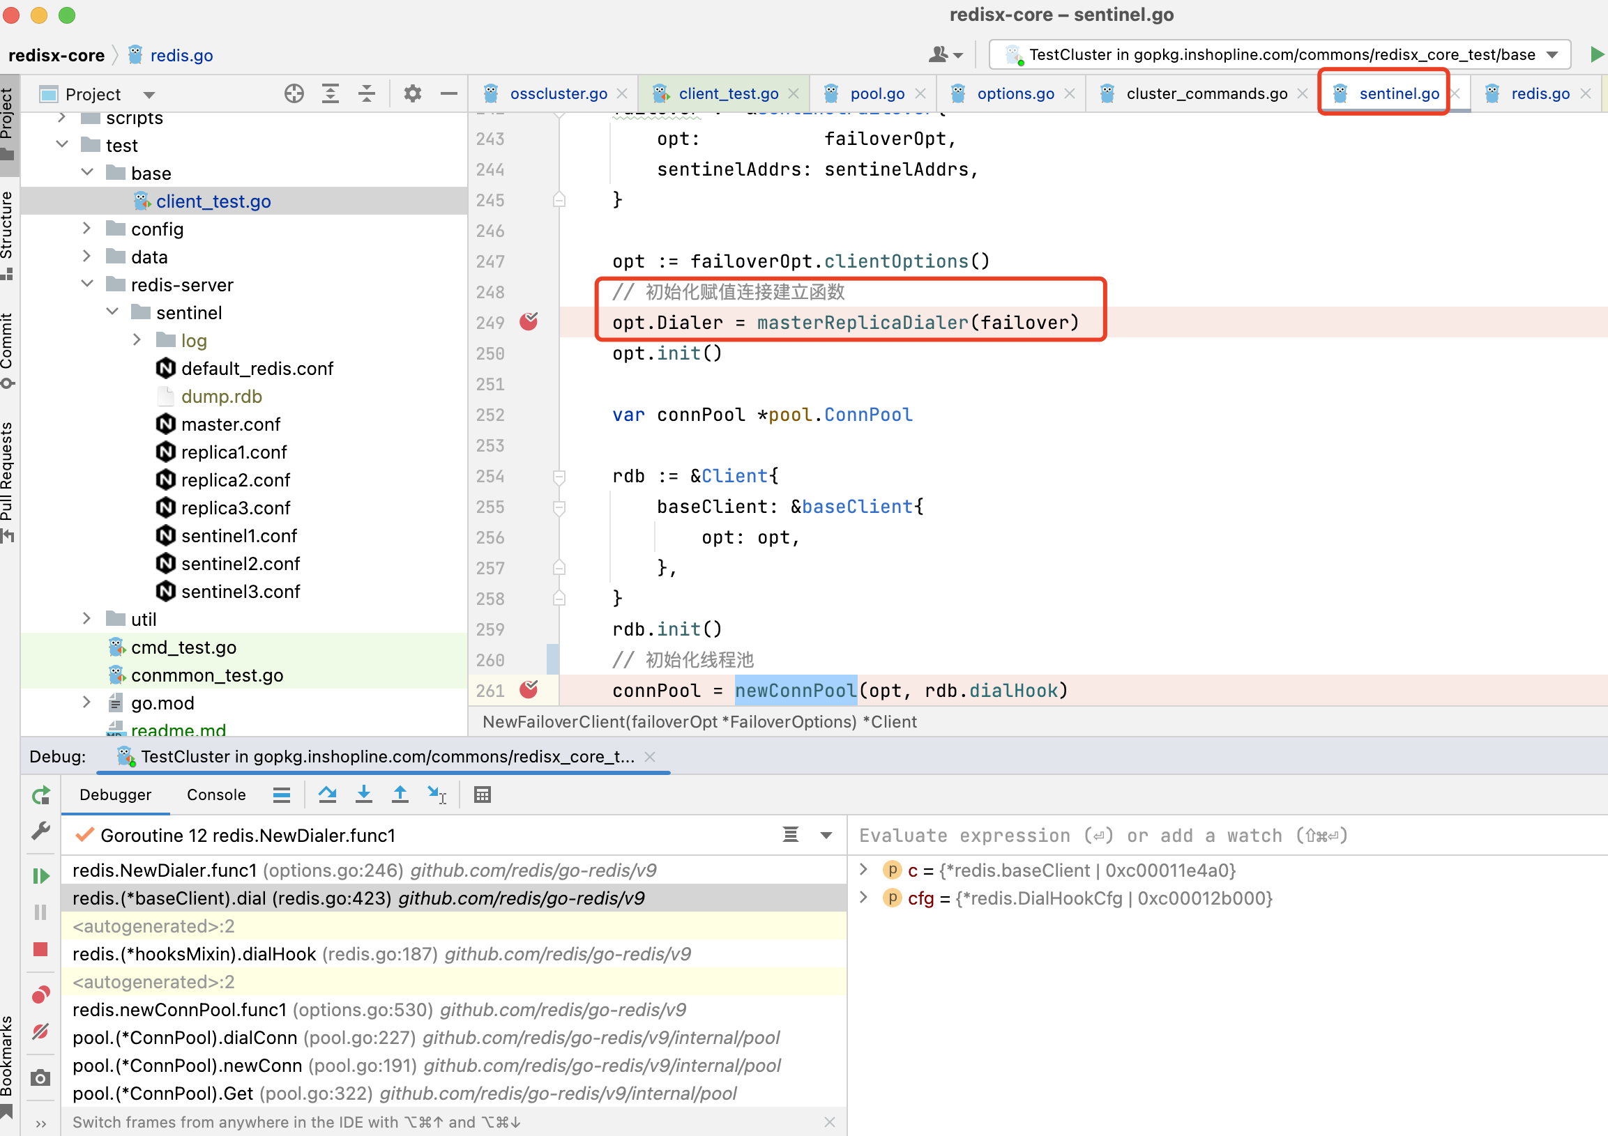Viewport: 1608px width, 1136px height.
Task: Expand variable c in debugger
Action: click(863, 870)
